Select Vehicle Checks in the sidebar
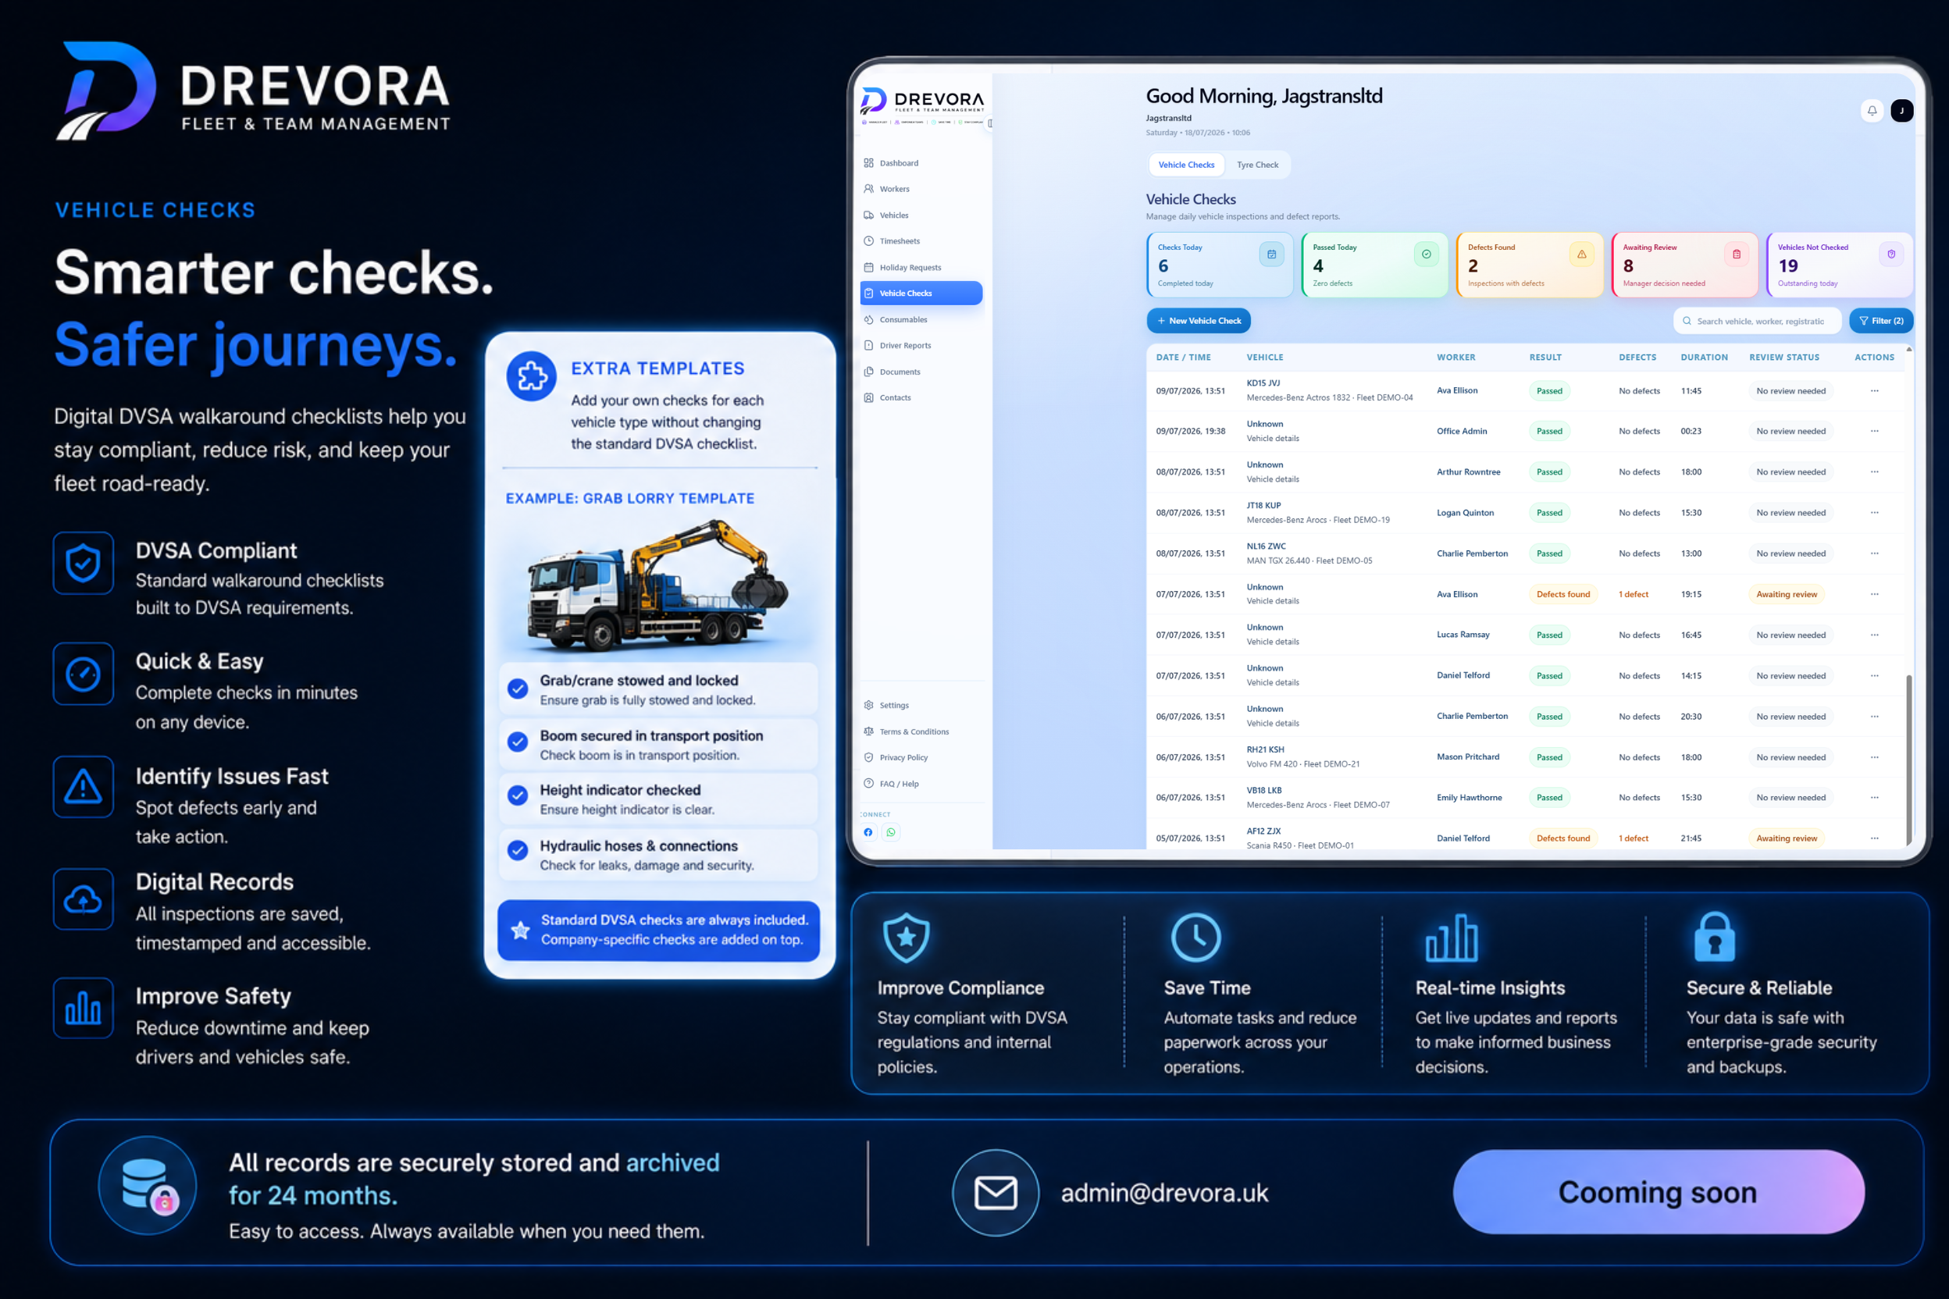1949x1299 pixels. pyautogui.click(x=921, y=294)
